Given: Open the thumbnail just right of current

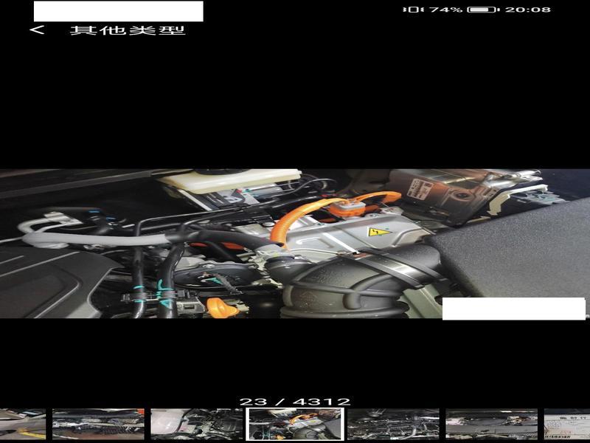Looking at the screenshot, I should tap(393, 424).
